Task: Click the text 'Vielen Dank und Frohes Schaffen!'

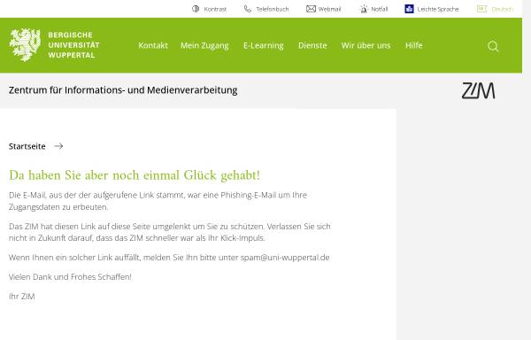Action: point(70,276)
